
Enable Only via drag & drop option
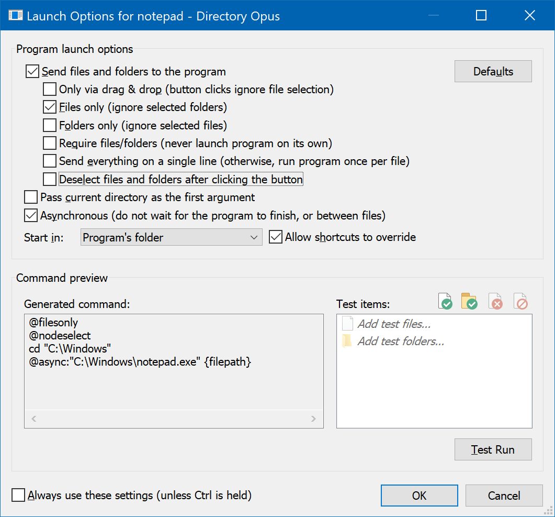coord(50,89)
